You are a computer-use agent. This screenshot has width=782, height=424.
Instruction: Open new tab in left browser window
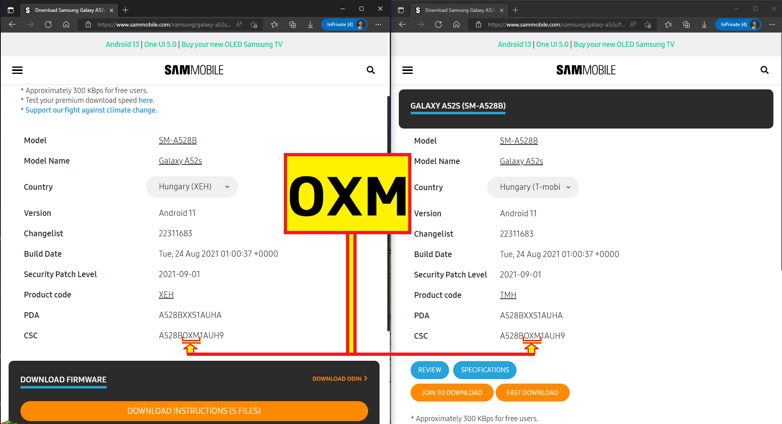click(x=126, y=10)
